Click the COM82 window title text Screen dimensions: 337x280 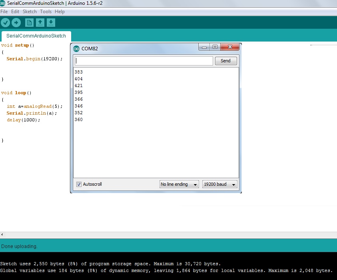click(x=90, y=49)
